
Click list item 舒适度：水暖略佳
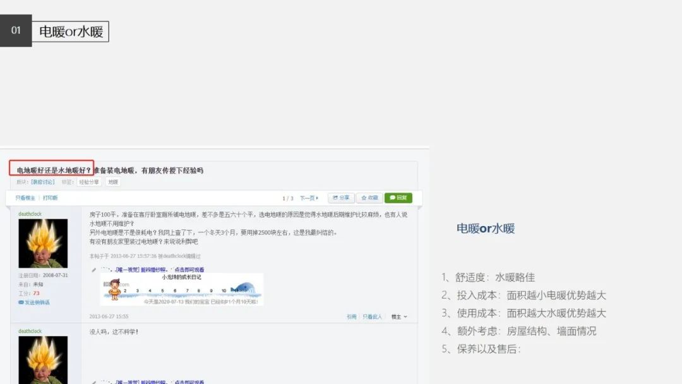click(x=488, y=277)
